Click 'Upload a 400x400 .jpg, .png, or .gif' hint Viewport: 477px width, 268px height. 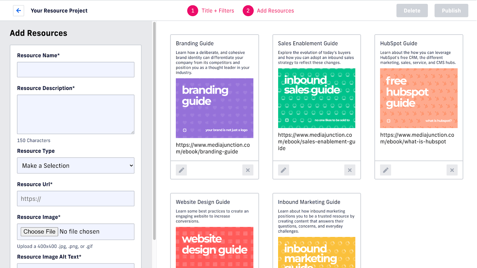(x=55, y=247)
